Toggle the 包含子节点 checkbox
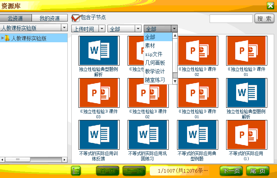277x178 pixels. point(75,18)
